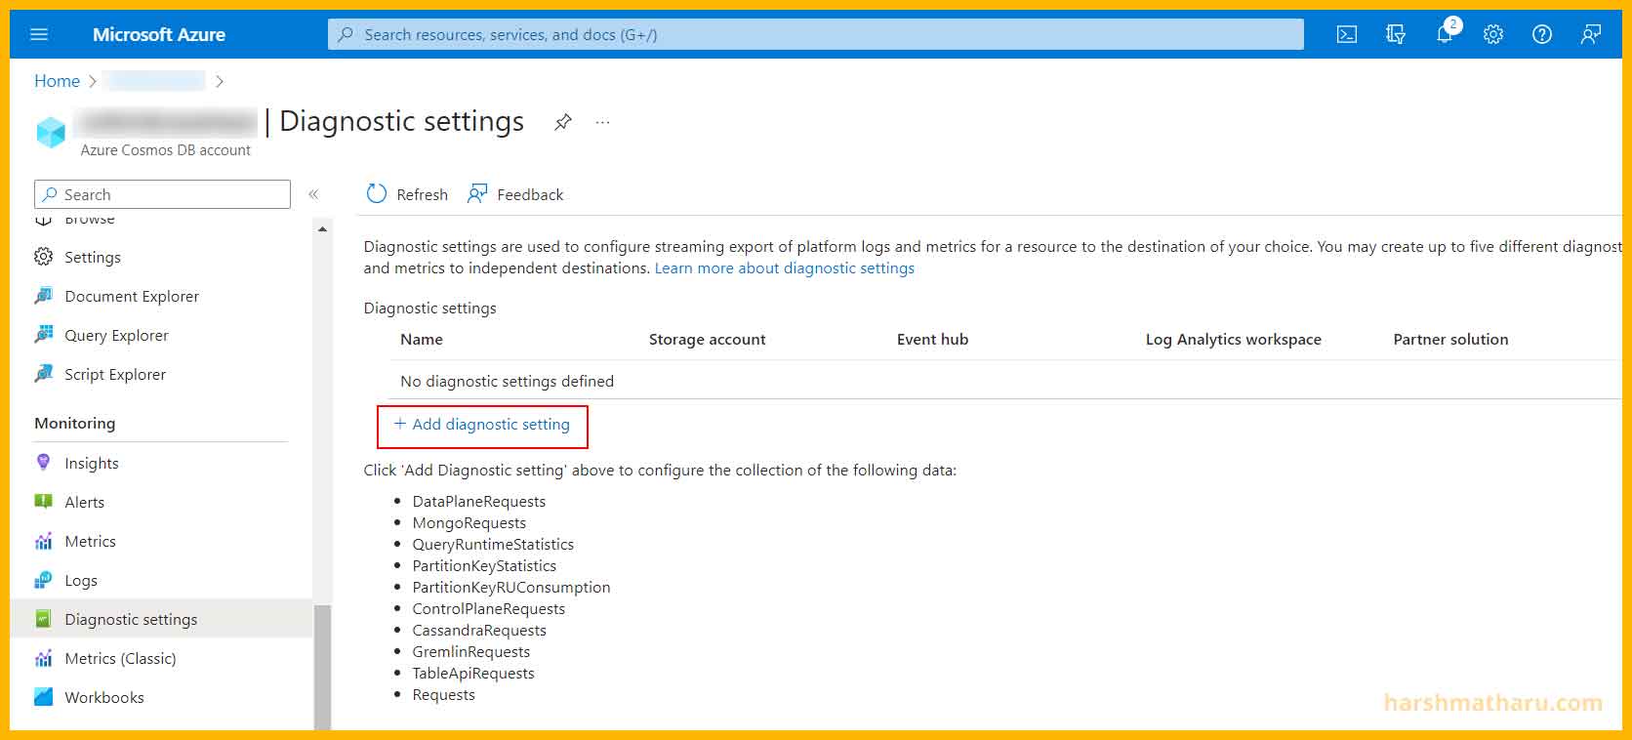Open the Azure portal hamburger menu
Viewport: 1632px width, 740px height.
[39, 34]
